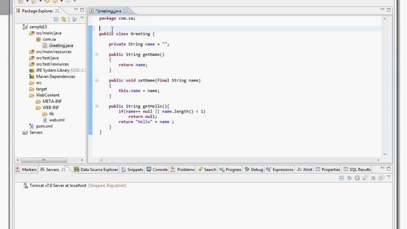Toggle Link with Editor in Package Explorer
This screenshot has width=407, height=229.
click(x=64, y=19)
